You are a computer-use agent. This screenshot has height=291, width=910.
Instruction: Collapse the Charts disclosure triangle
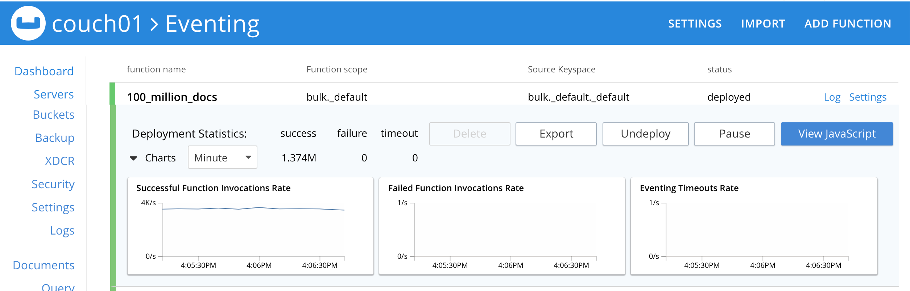[x=133, y=158]
